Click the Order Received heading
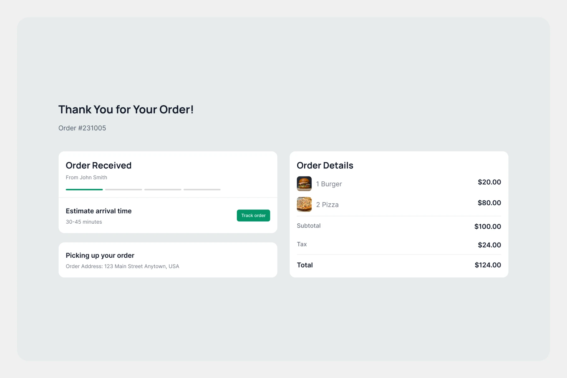567x378 pixels. pyautogui.click(x=99, y=165)
